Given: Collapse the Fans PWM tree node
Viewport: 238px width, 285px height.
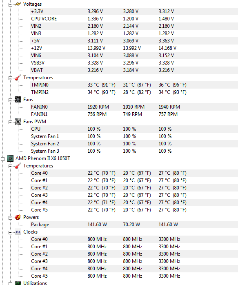Looking at the screenshot, I should pyautogui.click(x=10, y=122).
